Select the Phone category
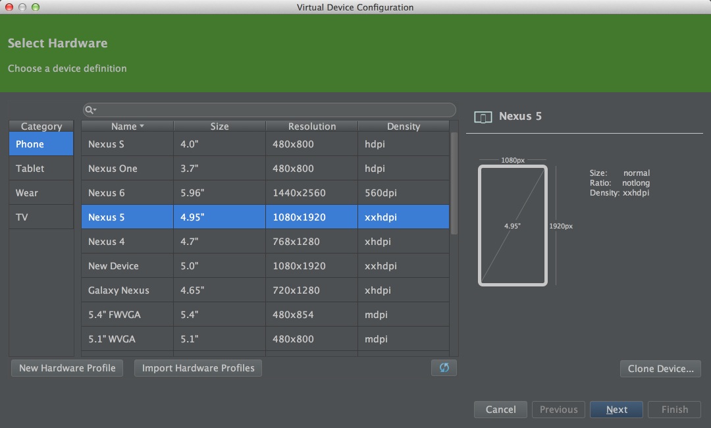 [41, 144]
